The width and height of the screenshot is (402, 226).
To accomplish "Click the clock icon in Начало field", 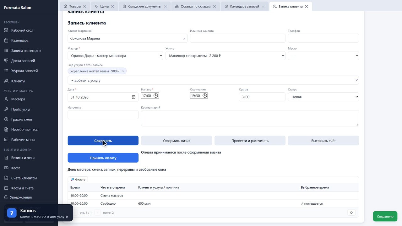I will pos(156,95).
